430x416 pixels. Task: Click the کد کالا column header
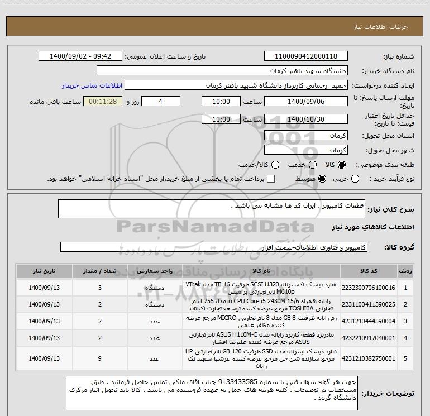[x=369, y=271]
